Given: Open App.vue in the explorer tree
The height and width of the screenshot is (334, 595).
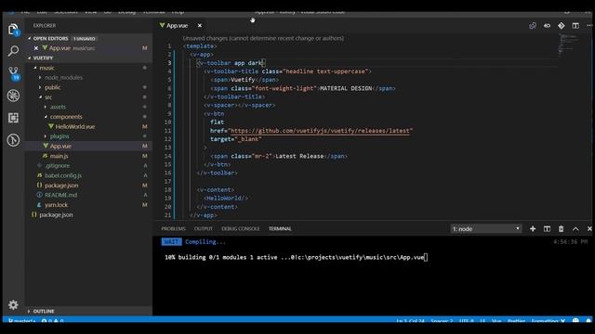Looking at the screenshot, I should pyautogui.click(x=60, y=146).
